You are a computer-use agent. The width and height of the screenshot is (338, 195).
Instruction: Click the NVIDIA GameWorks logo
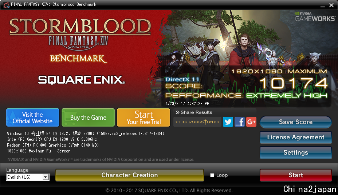pos(315,17)
